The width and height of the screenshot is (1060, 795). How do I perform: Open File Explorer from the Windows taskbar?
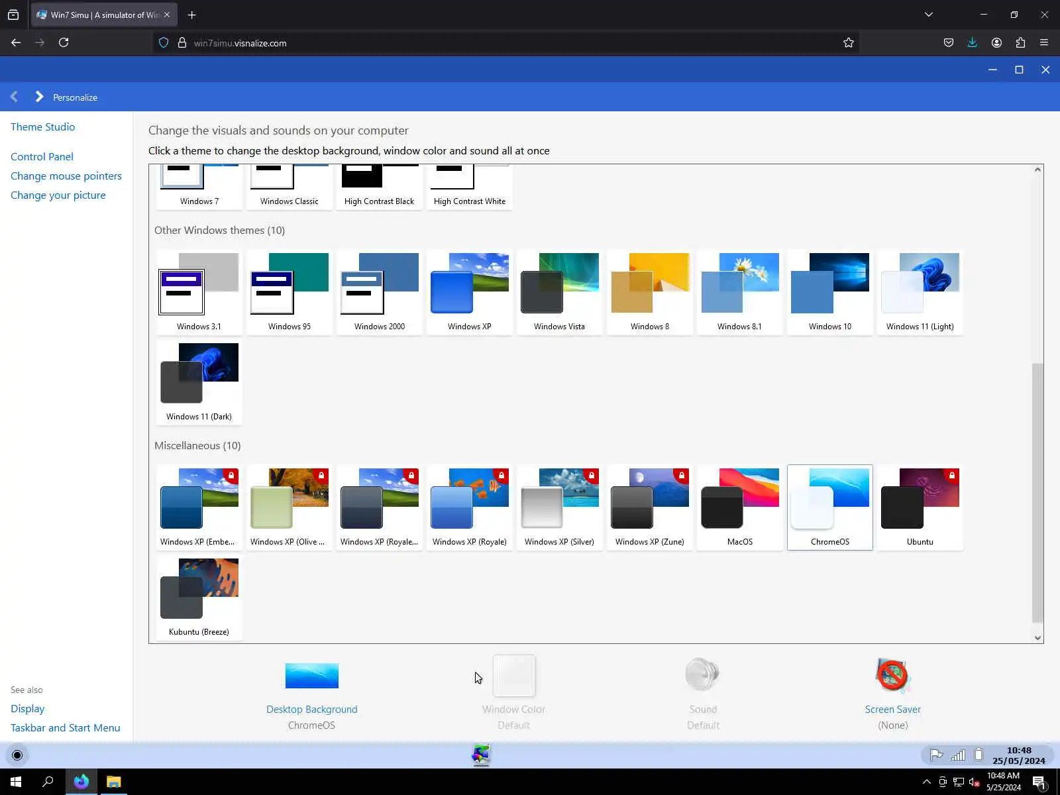click(x=114, y=782)
